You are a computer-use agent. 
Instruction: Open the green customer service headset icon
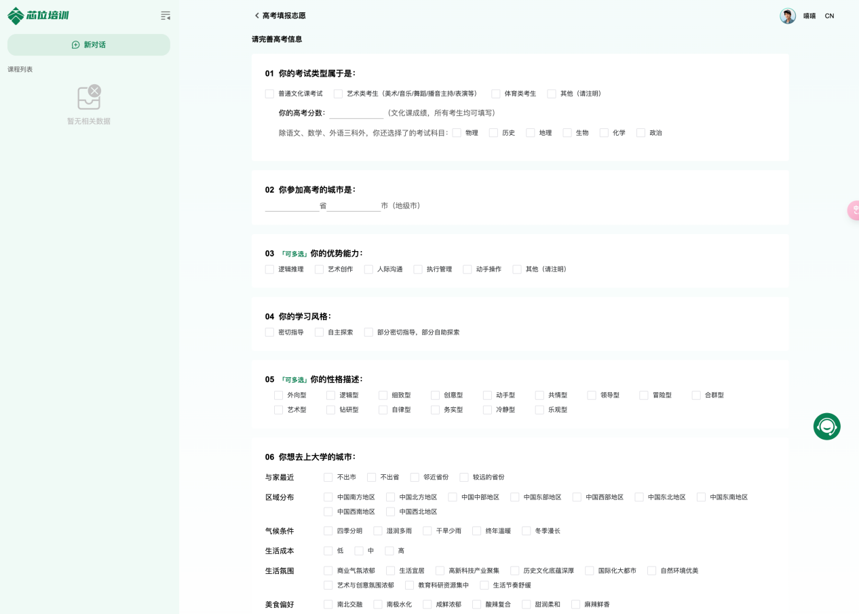click(x=826, y=427)
